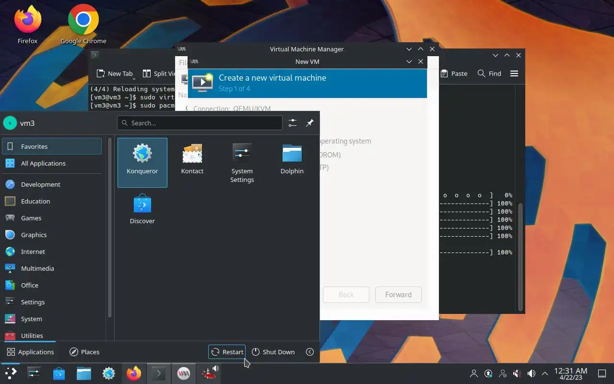
Task: Select the Favorites category
Action: (52, 146)
